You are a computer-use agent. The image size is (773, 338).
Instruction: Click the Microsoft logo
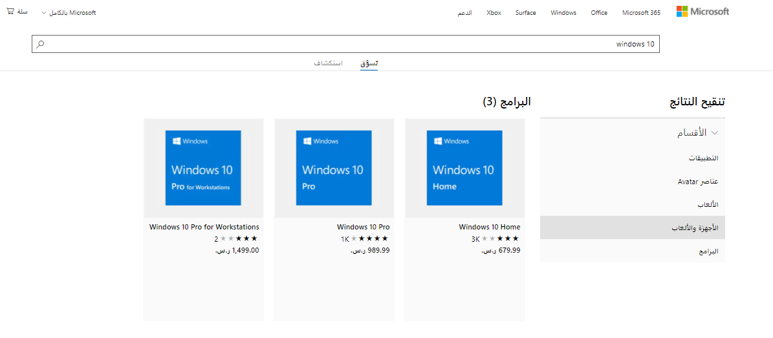702,12
